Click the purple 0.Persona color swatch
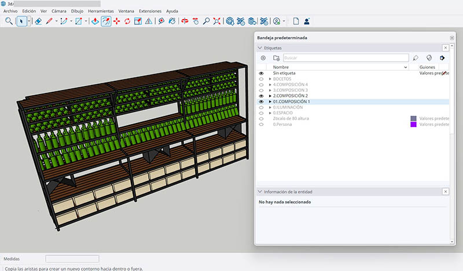The width and height of the screenshot is (463, 271). coord(413,124)
